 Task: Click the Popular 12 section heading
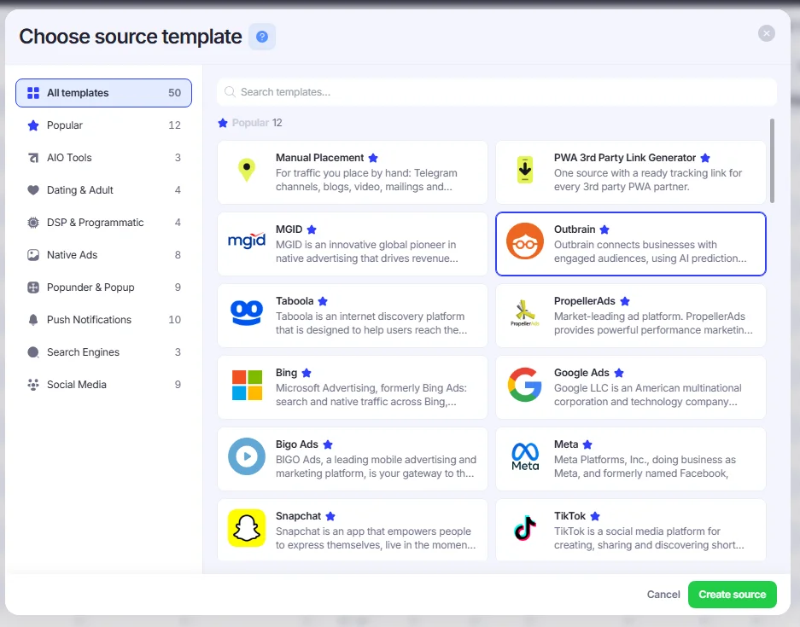tap(250, 123)
